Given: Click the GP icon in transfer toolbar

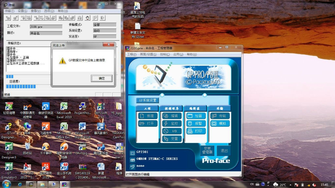Looking at the screenshot, I should [x=95, y=18].
